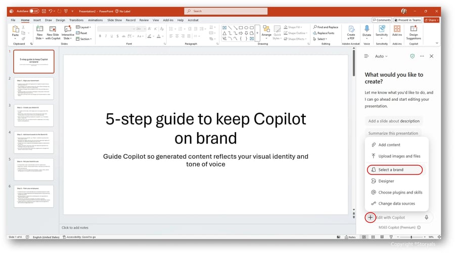Open Quick Styles gallery
Viewport: 455px width, 253px height.
[277, 32]
